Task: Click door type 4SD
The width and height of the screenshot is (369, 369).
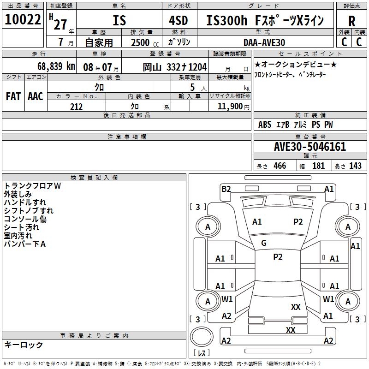Action: [179, 20]
